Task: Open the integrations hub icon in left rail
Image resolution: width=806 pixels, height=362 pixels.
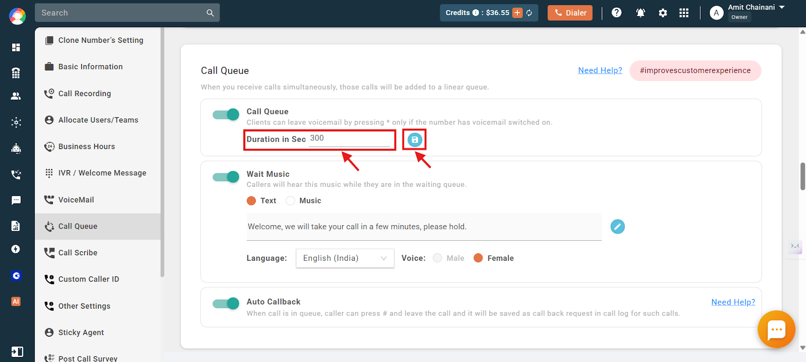Action: 16,122
